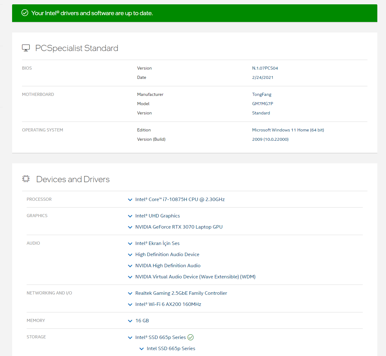Click the AUDIO category label

pyautogui.click(x=33, y=243)
